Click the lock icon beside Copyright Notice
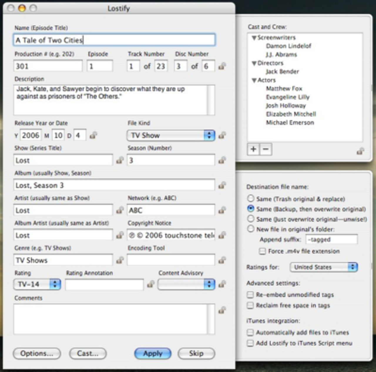Viewport: 376px width, 372px height. [x=222, y=235]
